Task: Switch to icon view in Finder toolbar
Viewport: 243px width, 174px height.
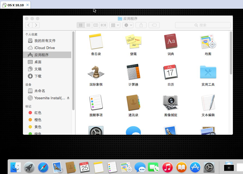Action: 81,25
